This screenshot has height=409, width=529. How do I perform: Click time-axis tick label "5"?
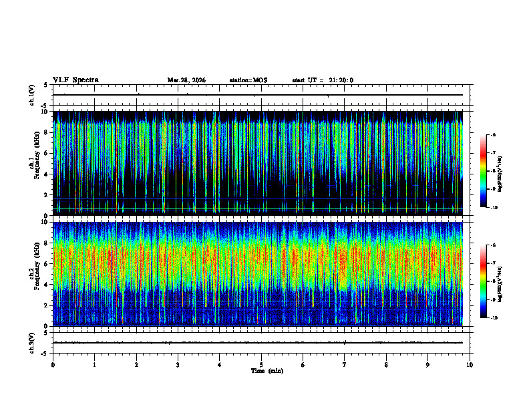coord(261,365)
